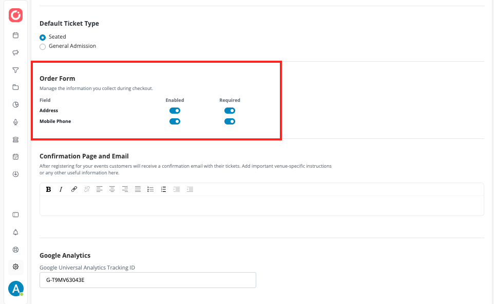
Task: Justify text in editor toolbar
Action: [138, 189]
